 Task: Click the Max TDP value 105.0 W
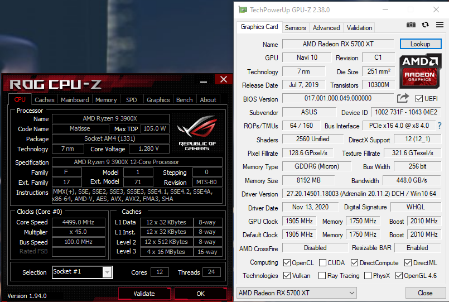(155, 128)
